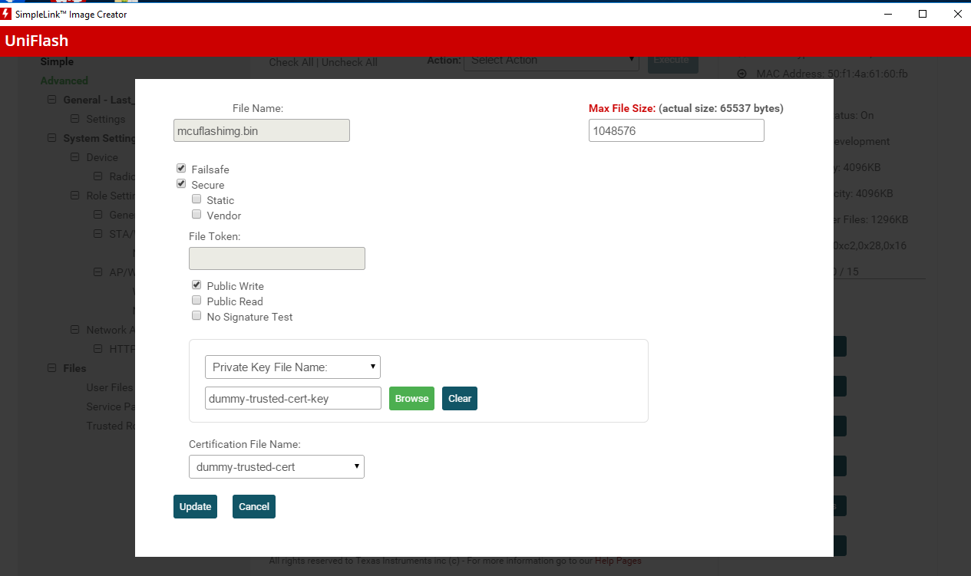Click the Check All link

coord(291,63)
